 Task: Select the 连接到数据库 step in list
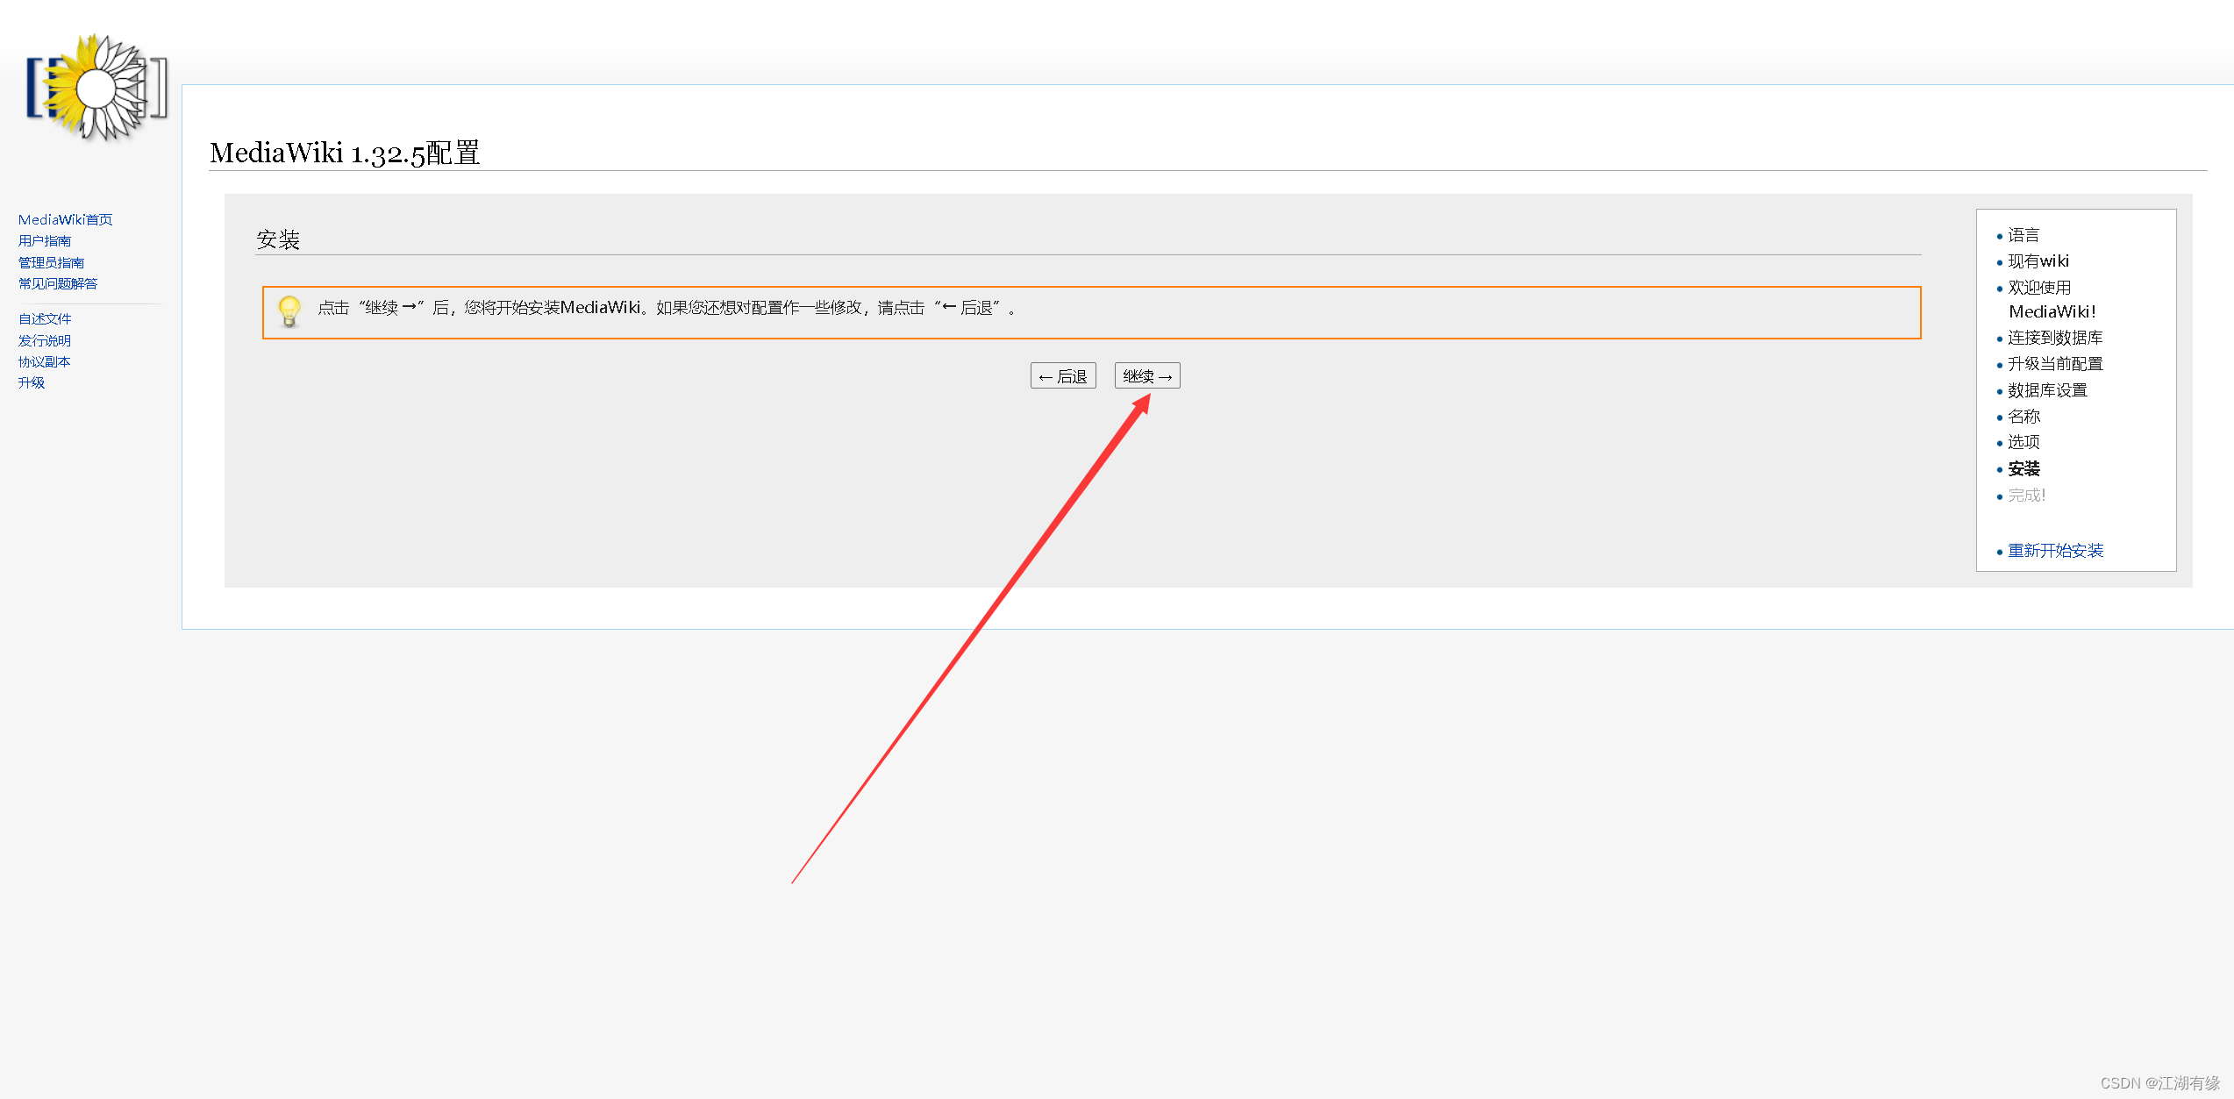(x=2055, y=338)
